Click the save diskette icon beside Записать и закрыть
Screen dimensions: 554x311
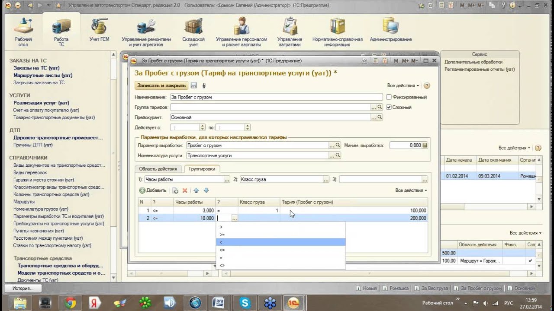click(x=194, y=86)
